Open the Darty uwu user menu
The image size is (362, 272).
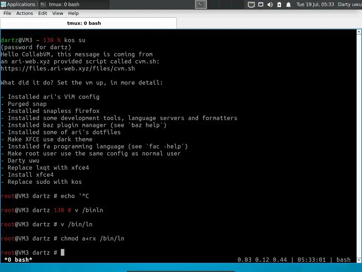click(x=350, y=4)
